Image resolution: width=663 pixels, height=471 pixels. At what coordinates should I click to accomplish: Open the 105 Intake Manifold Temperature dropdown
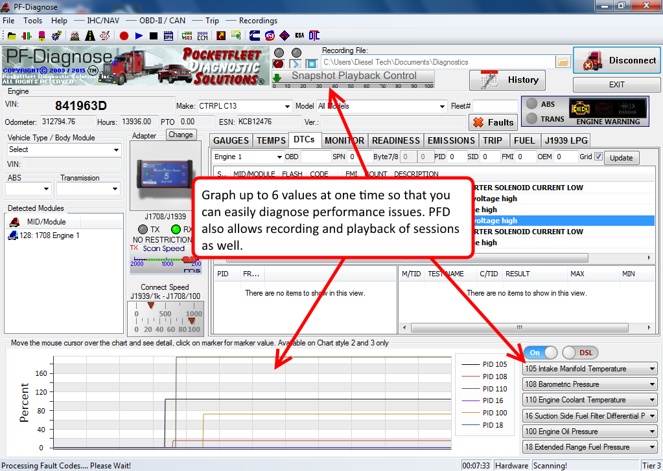point(590,368)
